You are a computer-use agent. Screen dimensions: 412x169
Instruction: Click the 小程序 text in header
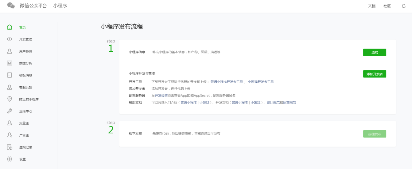[60, 6]
